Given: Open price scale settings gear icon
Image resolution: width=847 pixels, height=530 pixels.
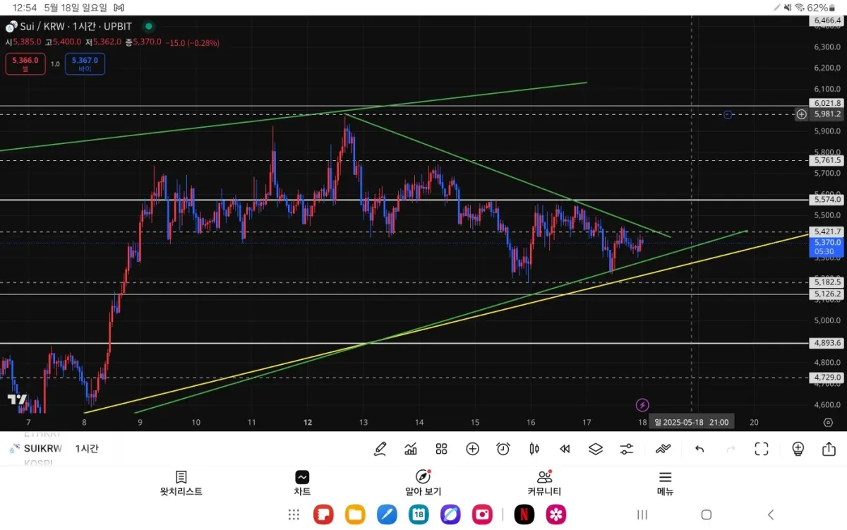Looking at the screenshot, I should click(828, 422).
